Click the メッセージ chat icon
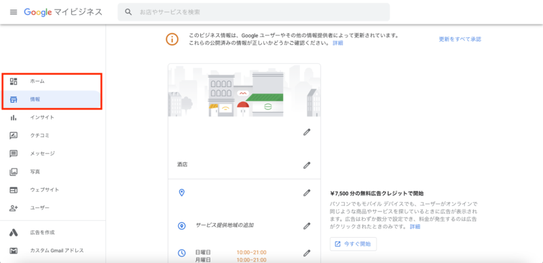The height and width of the screenshot is (263, 543). [14, 154]
